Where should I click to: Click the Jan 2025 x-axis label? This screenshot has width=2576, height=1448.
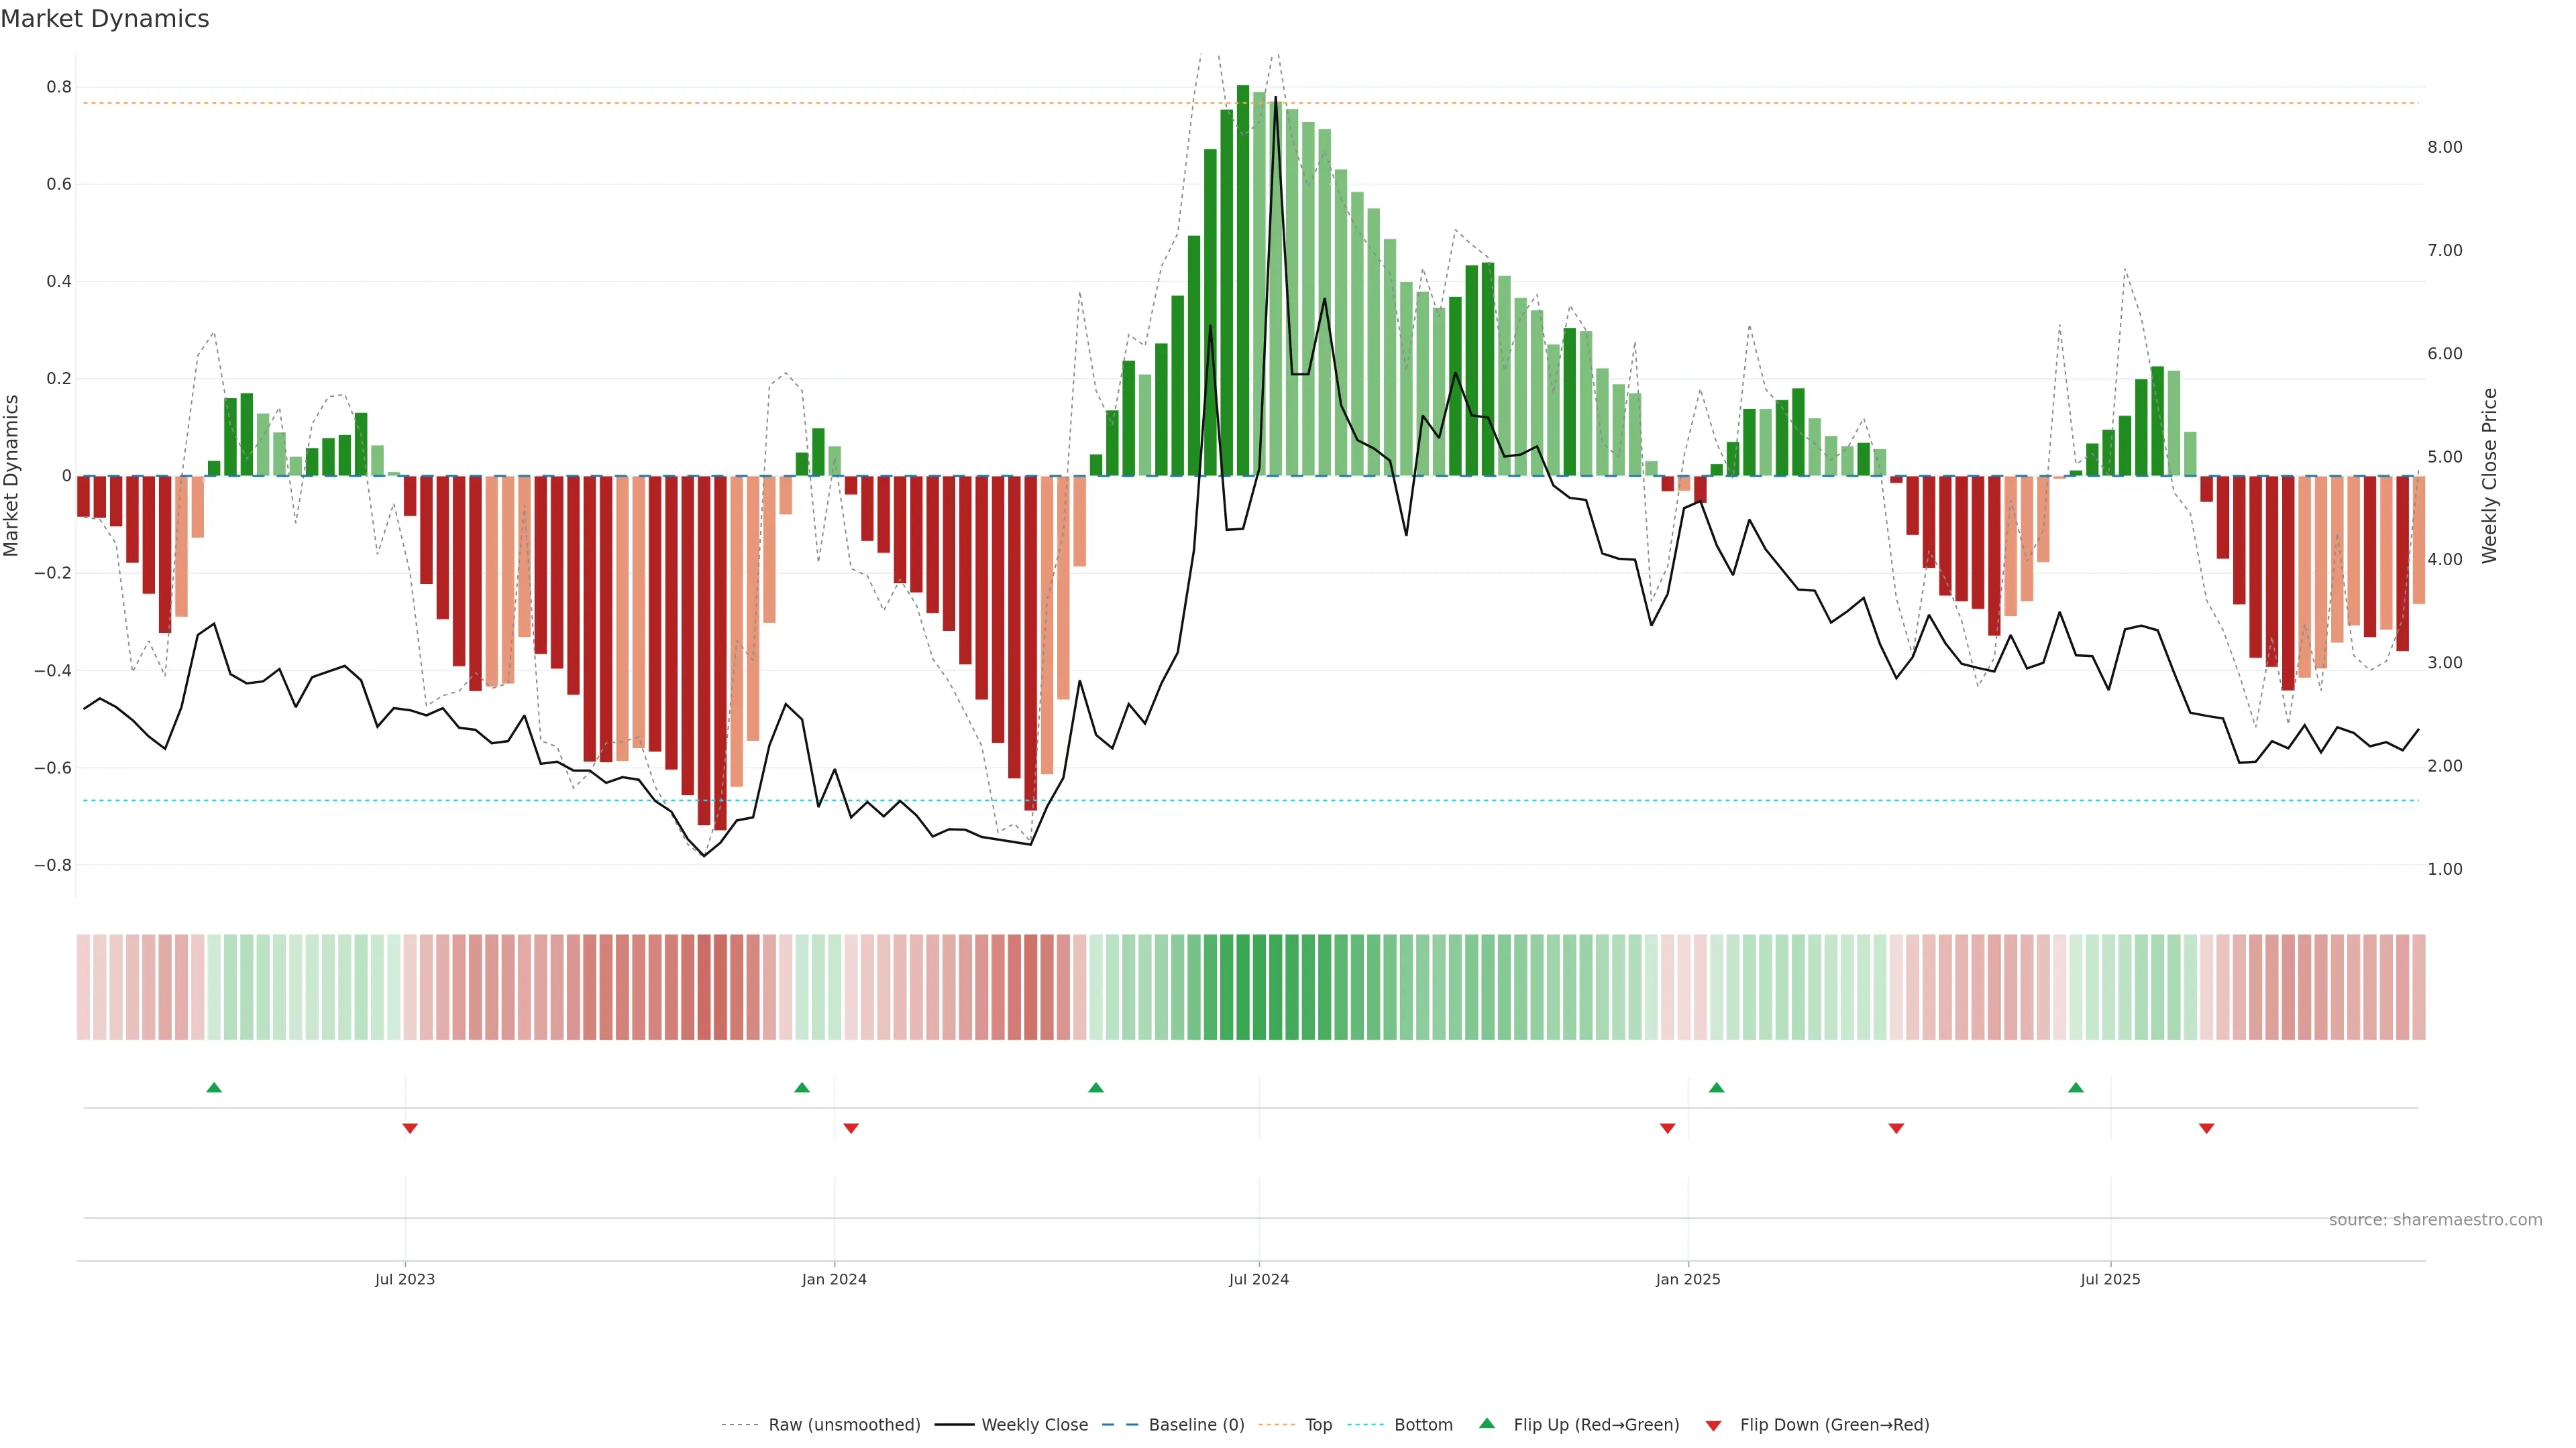tap(1688, 1279)
